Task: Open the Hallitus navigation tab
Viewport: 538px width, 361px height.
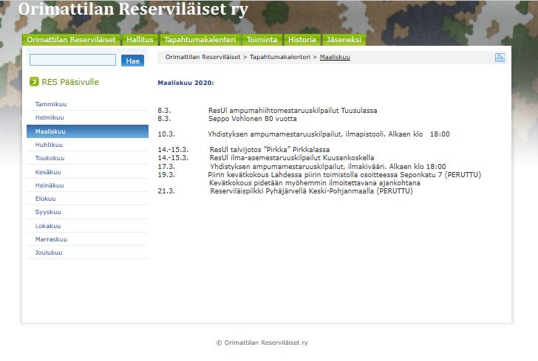Action: click(140, 40)
